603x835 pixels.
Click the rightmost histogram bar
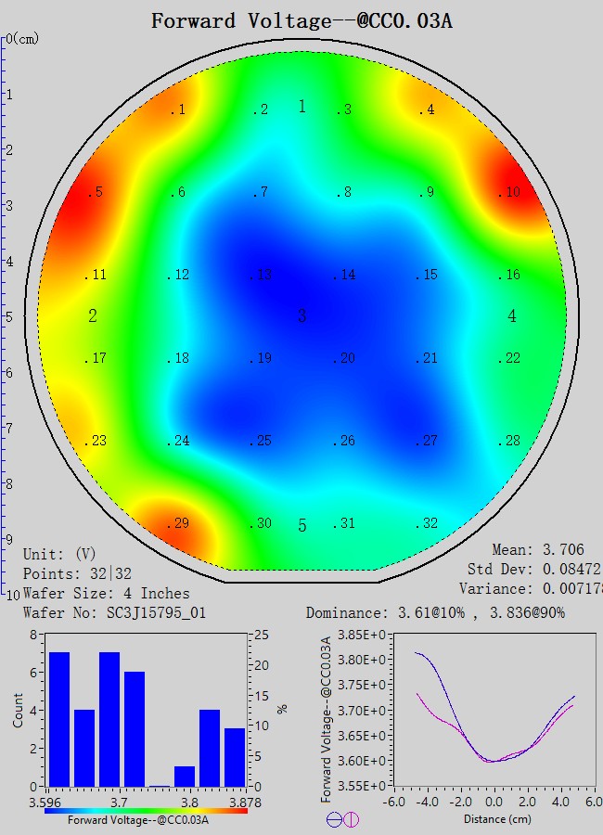pyautogui.click(x=235, y=757)
